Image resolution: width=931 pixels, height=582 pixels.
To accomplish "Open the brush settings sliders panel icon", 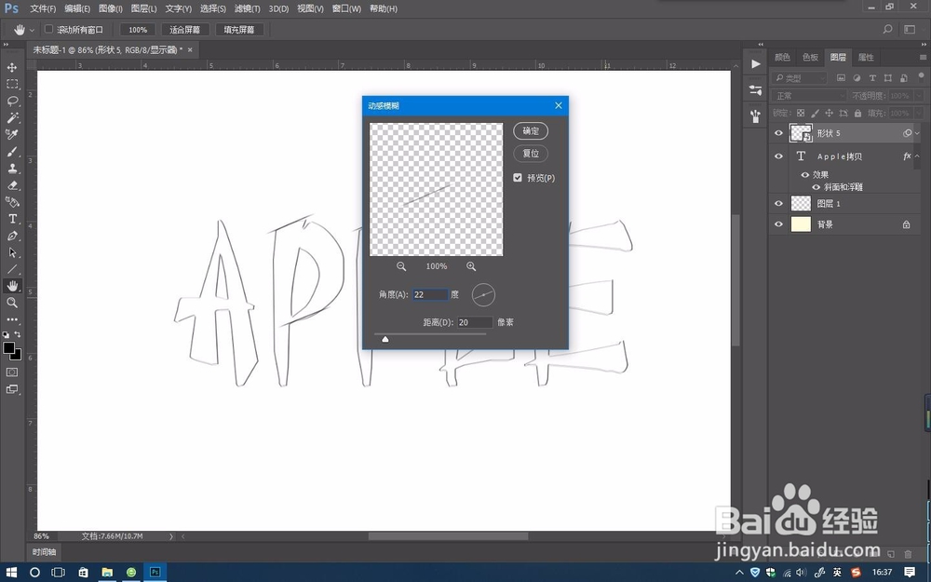I will click(755, 89).
